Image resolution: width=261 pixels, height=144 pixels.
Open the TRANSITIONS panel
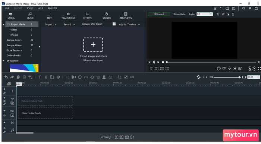pyautogui.click(x=68, y=16)
